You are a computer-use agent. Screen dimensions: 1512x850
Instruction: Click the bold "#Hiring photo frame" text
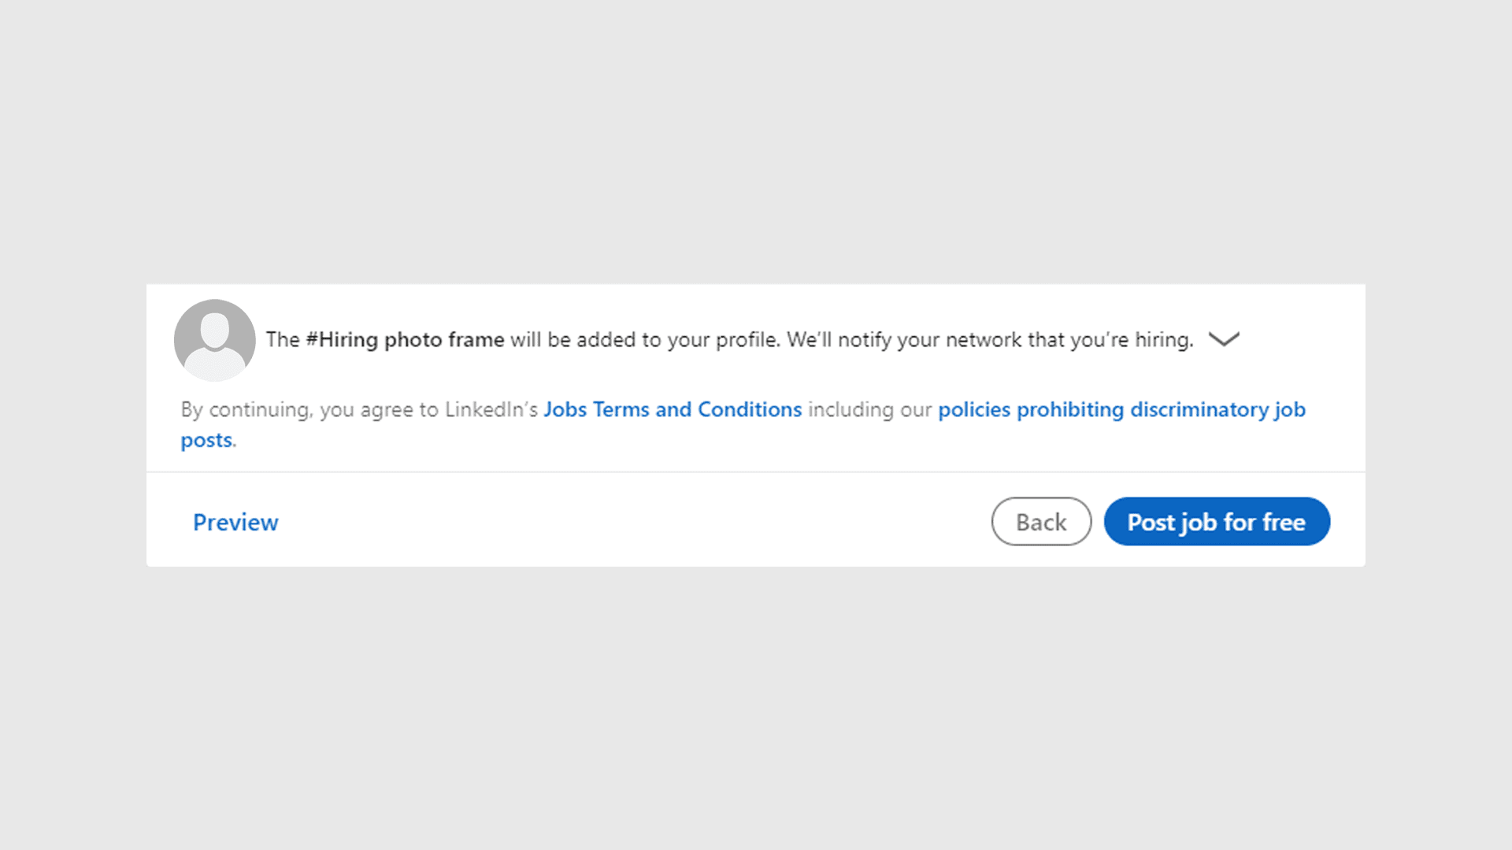[x=405, y=339]
